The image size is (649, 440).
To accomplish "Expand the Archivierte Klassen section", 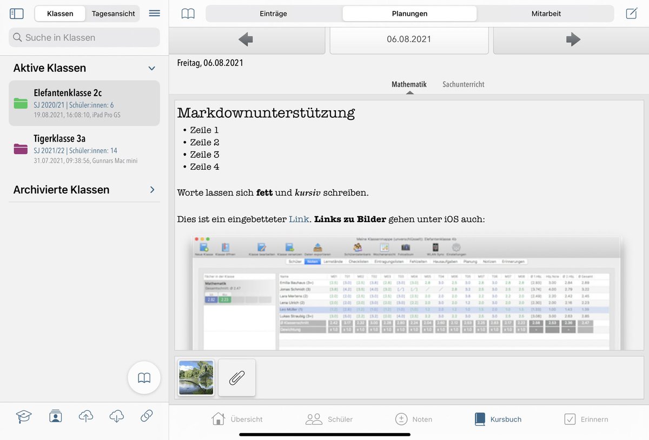I will [152, 190].
